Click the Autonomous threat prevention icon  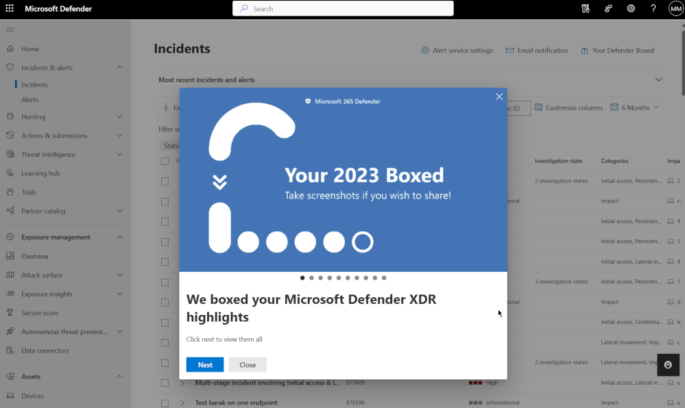10,331
